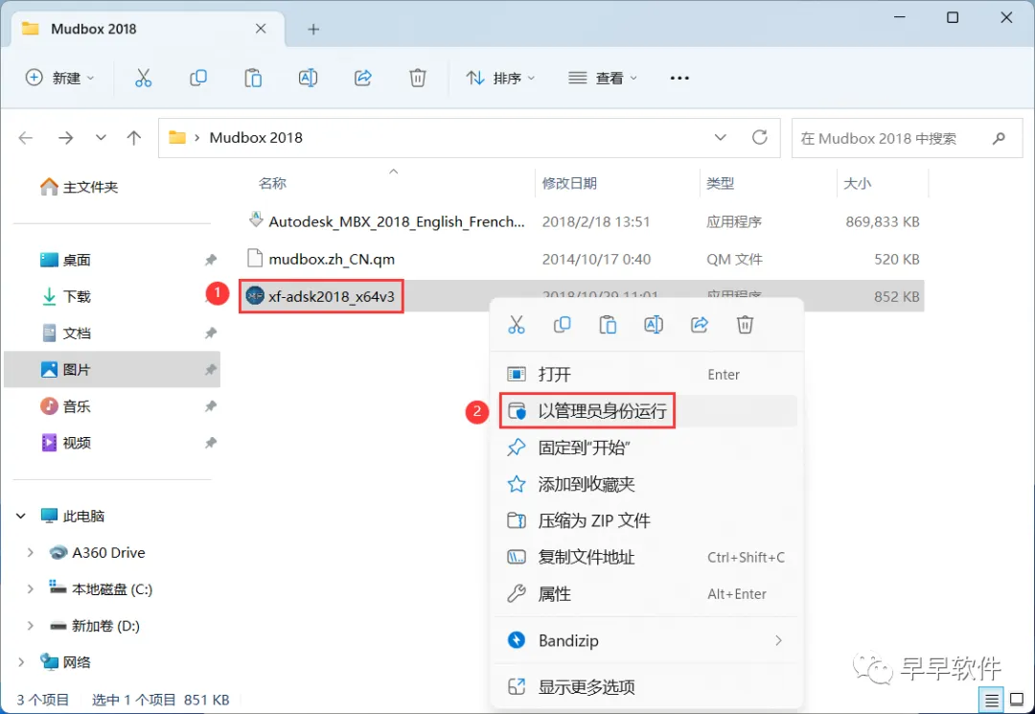Open a new tab with the plus button

point(313,29)
